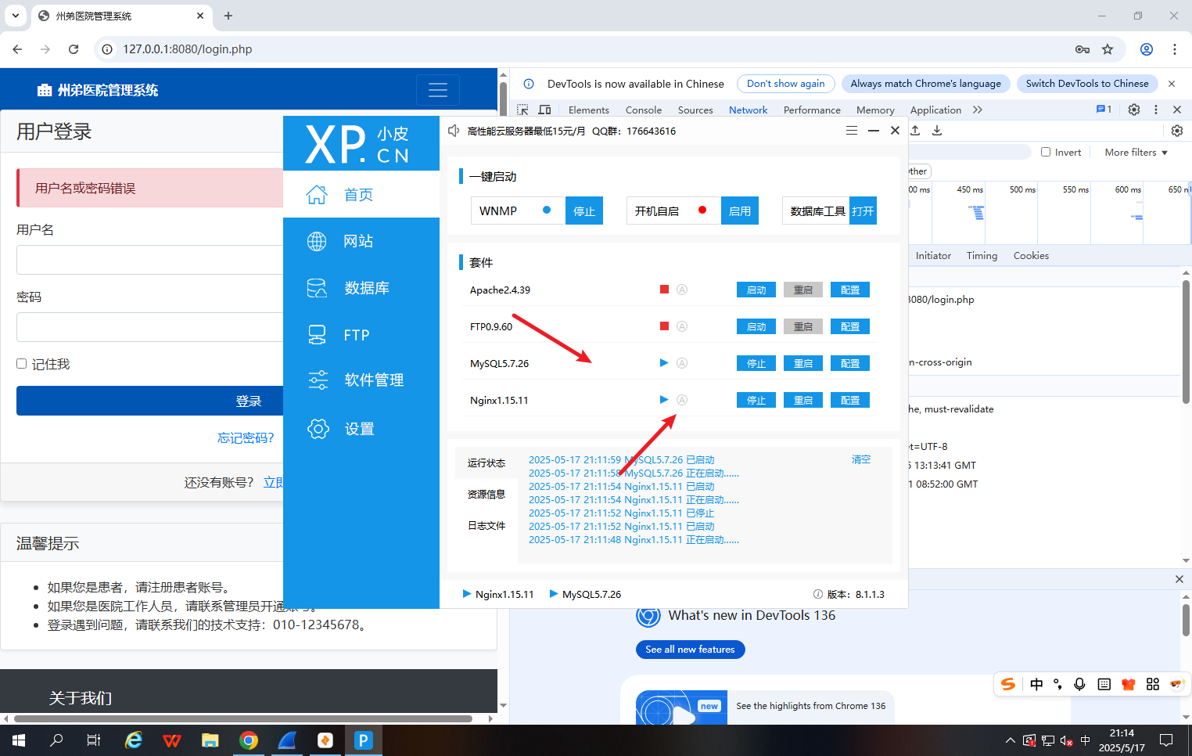Open the Chrome three-dot main menu
Screen dimensions: 1192x756
pyautogui.click(x=1175, y=49)
